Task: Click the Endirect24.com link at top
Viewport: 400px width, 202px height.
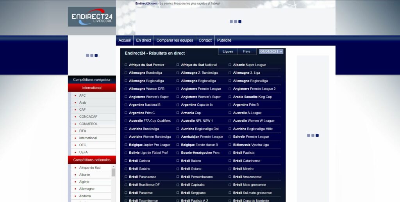Action: click(146, 4)
